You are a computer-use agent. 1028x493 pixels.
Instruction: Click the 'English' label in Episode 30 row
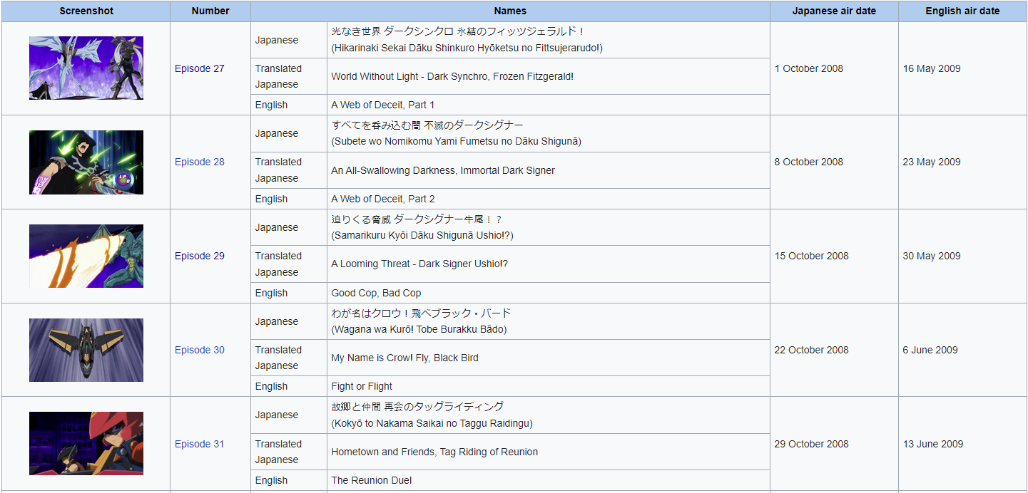pyautogui.click(x=271, y=386)
